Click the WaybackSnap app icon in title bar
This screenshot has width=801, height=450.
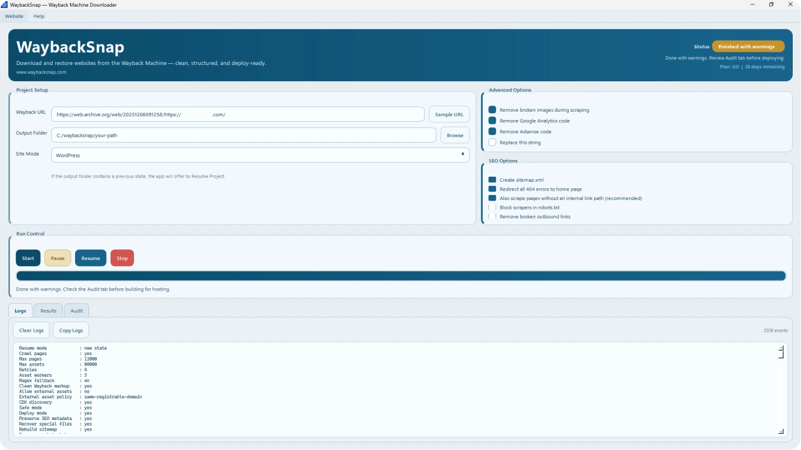pyautogui.click(x=4, y=4)
